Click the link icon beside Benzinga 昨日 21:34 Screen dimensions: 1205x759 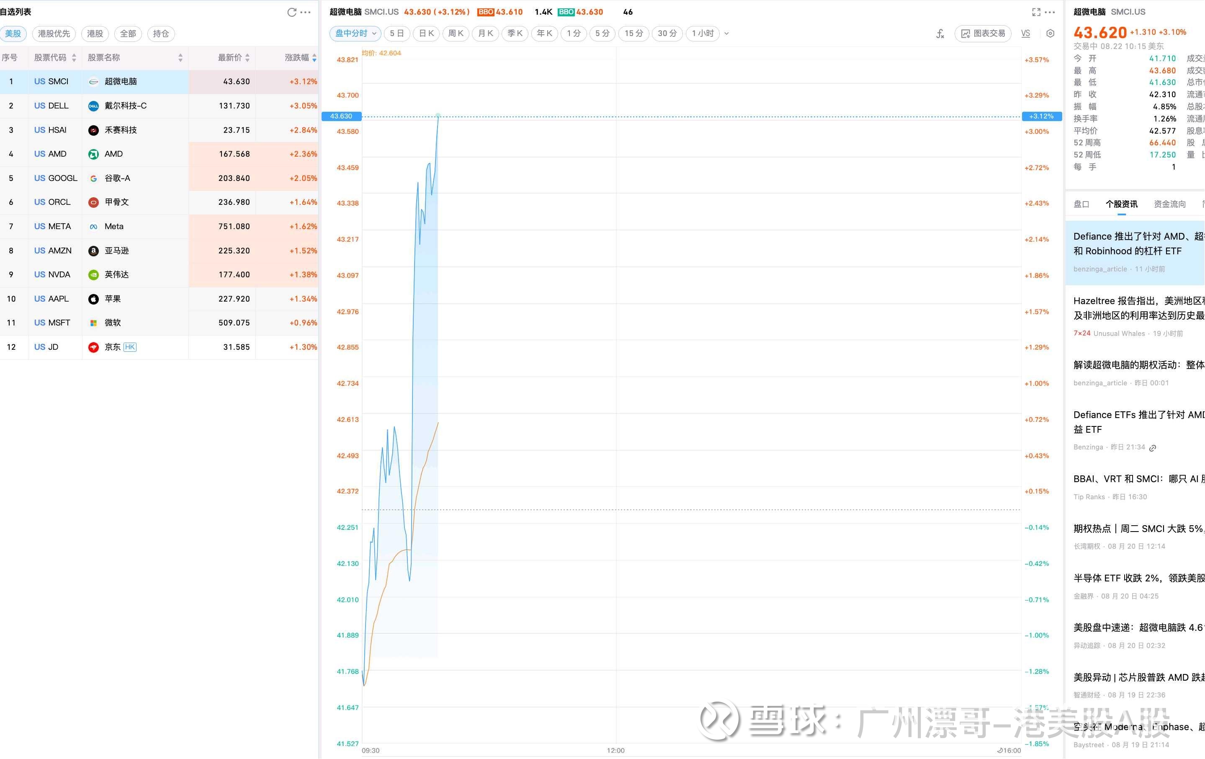click(x=1153, y=448)
